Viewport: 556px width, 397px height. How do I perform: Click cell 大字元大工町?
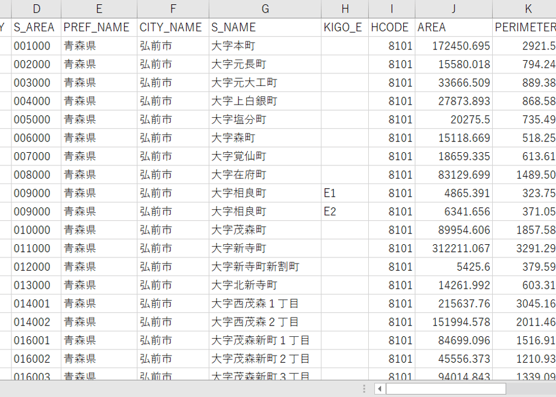(x=265, y=82)
